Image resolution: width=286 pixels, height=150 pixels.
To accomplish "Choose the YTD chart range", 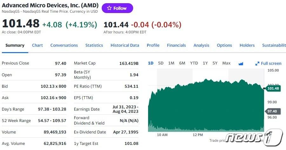I will [x=194, y=63].
